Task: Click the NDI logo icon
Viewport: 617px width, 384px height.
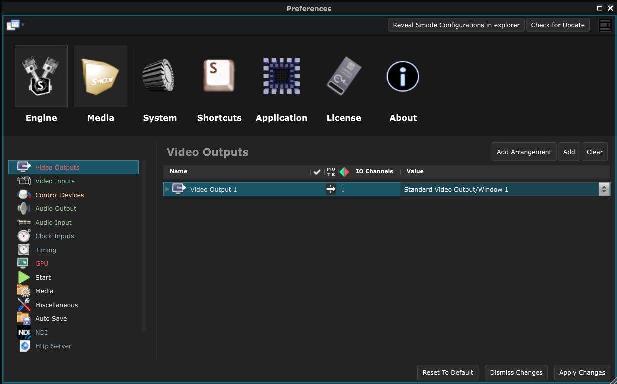Action: coord(24,332)
